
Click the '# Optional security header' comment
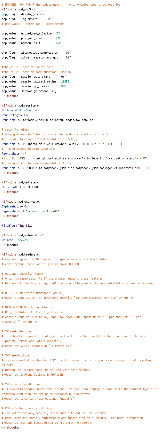pyautogui.click(x=23, y=274)
